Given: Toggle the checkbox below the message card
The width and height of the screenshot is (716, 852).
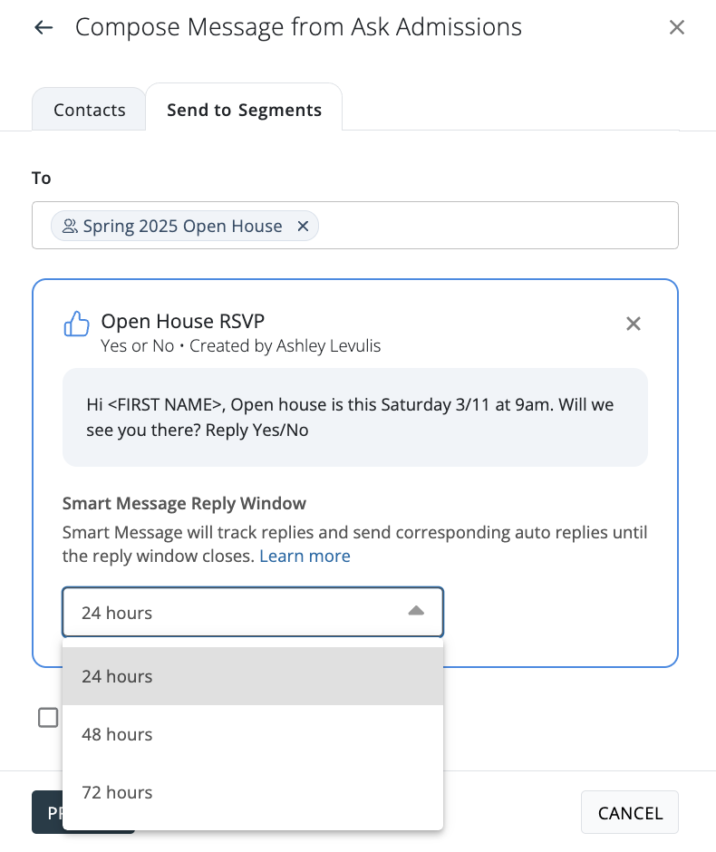Looking at the screenshot, I should click(48, 718).
